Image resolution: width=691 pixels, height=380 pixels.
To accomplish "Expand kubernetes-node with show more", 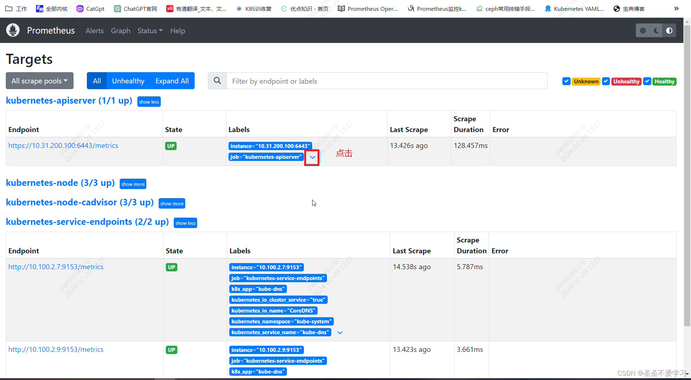I will pyautogui.click(x=133, y=184).
